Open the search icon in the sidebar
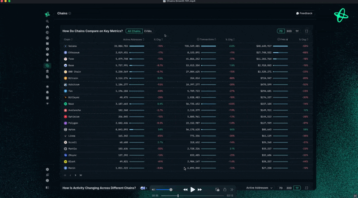Screen dimensions: 358x198 [x=47, y=21]
